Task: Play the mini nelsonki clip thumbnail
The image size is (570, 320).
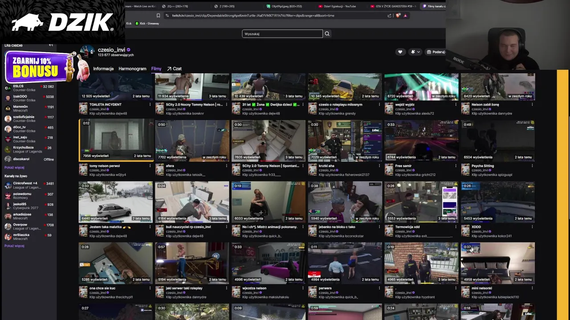Action: point(498,263)
